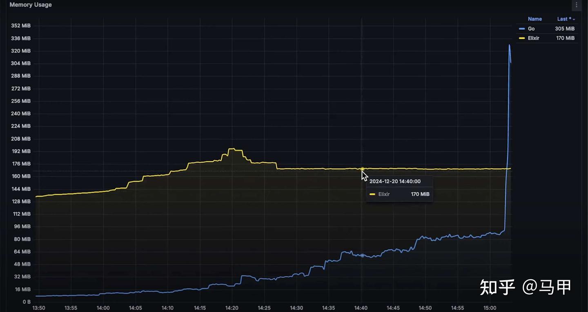
Task: Sort the legend by Name column
Action: point(535,19)
